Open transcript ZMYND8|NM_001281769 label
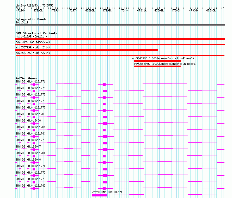 click(x=107, y=192)
